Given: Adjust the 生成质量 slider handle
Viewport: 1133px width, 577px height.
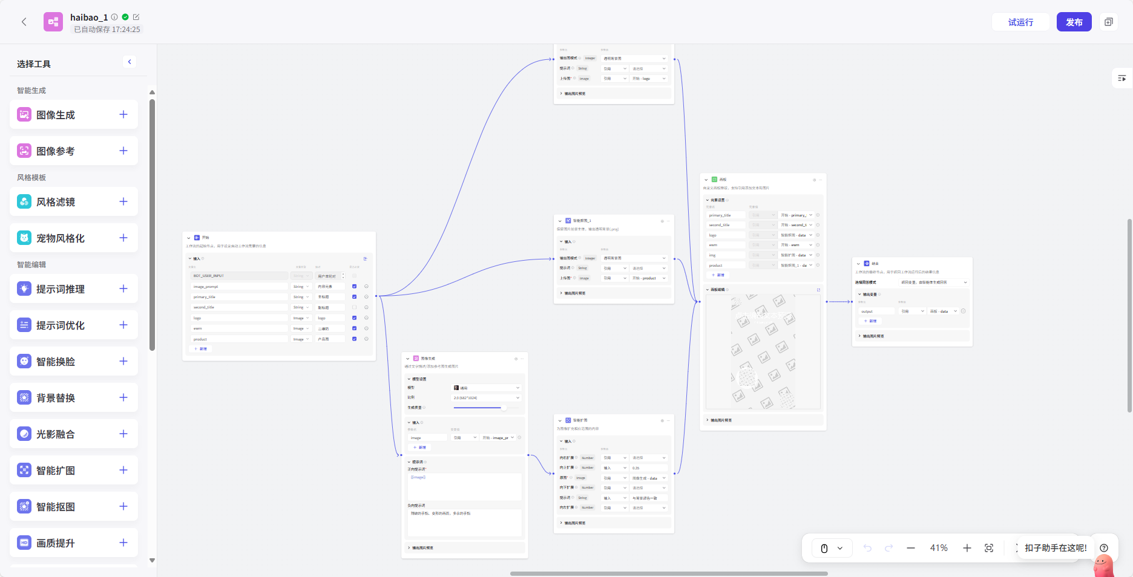Looking at the screenshot, I should pos(504,408).
